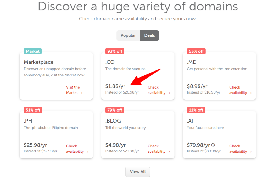Viewport: 268px width, 181px height.
Task: Select the Deals tab
Action: click(x=149, y=35)
